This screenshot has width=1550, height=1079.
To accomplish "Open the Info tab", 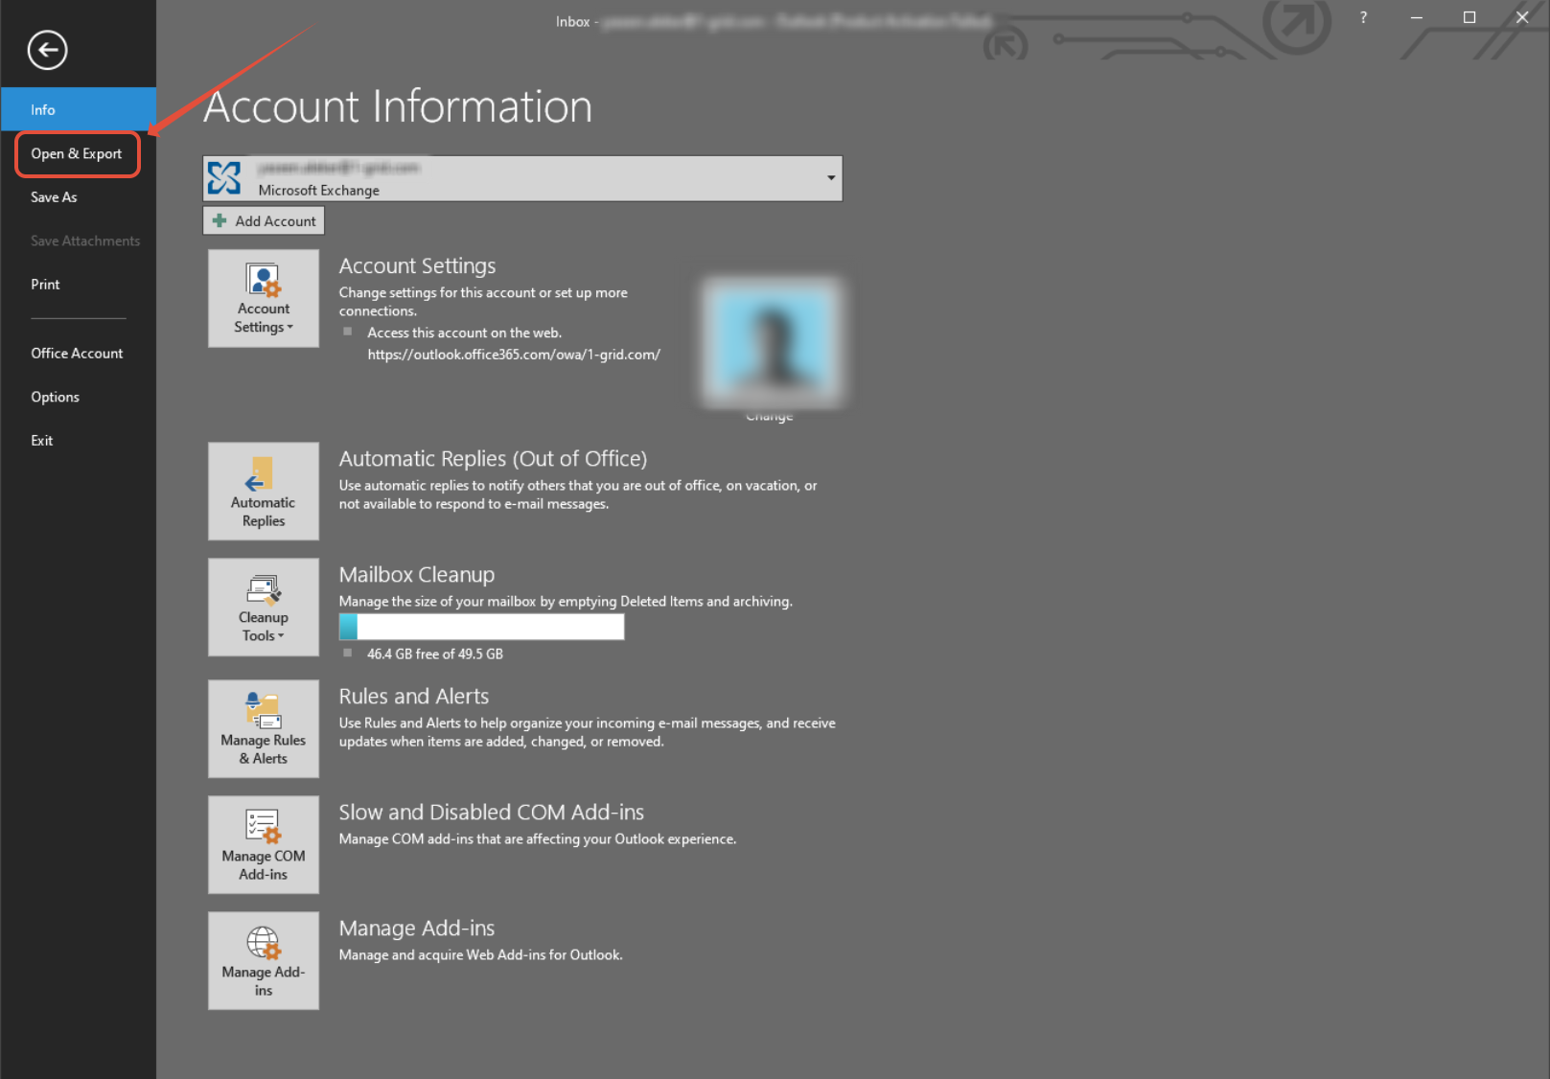I will pyautogui.click(x=78, y=109).
